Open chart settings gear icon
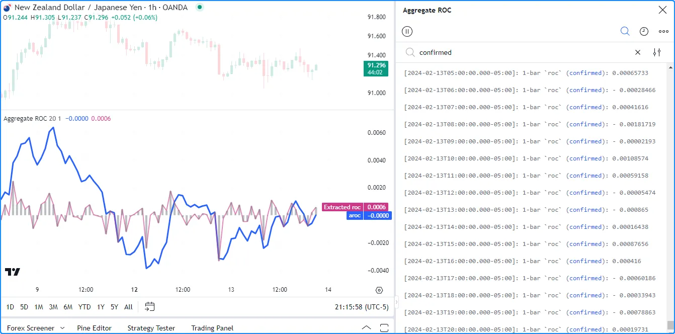This screenshot has width=675, height=334. tap(379, 290)
